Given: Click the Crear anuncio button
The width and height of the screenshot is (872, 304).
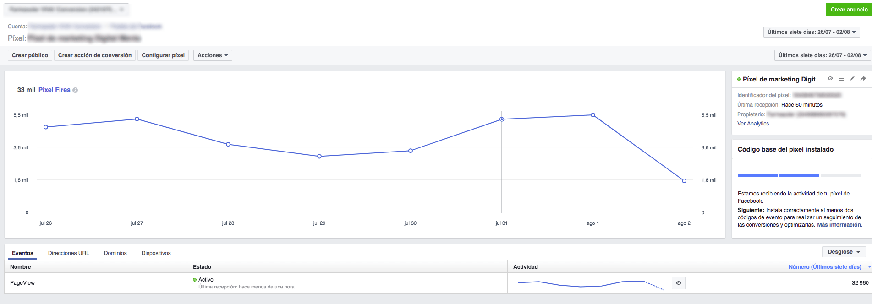Looking at the screenshot, I should click(849, 10).
